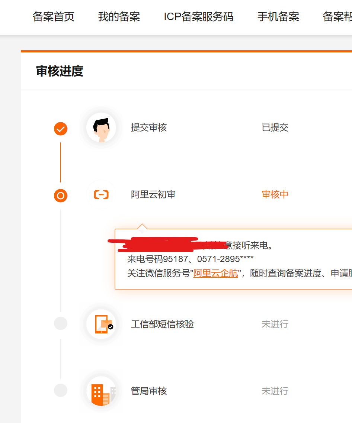The image size is (352, 423).
Task: Click the gray step circle beside 工信部短信核验
Action: point(60,323)
